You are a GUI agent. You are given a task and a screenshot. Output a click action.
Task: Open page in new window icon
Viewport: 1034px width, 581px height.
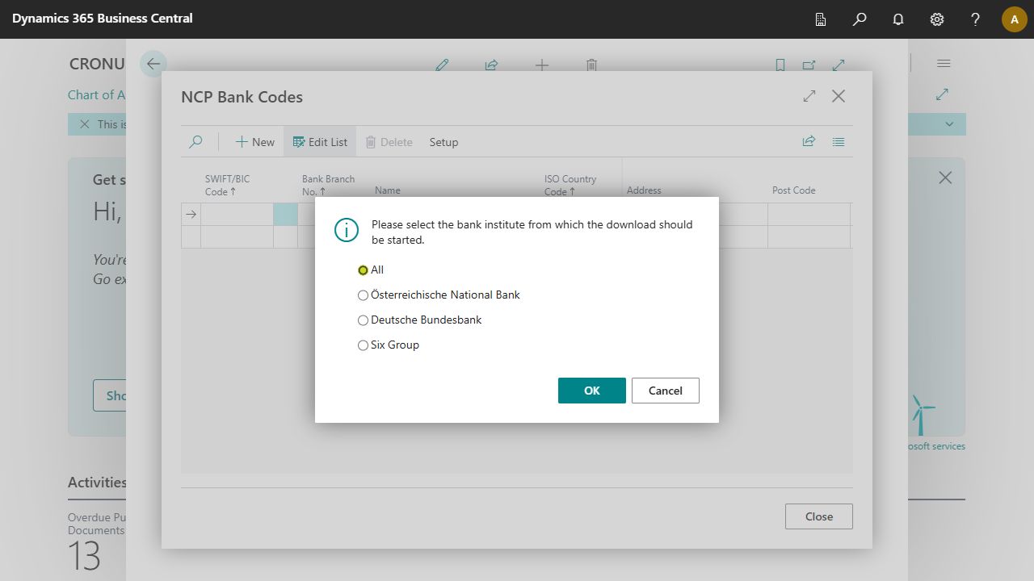pos(809,65)
